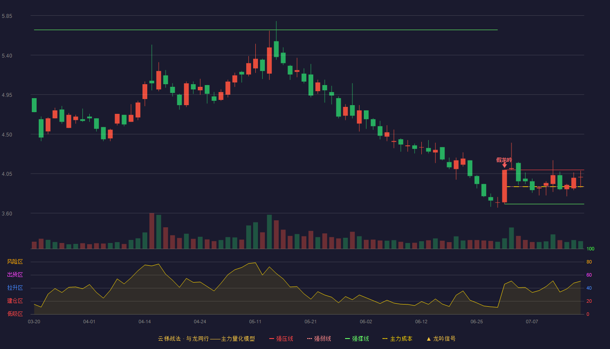This screenshot has width=610, height=349.
Task: Click the 04-14 date label
Action: 145,322
